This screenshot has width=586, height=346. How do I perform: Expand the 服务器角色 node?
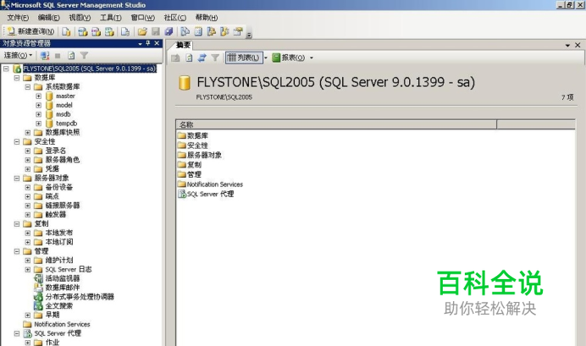(x=28, y=160)
